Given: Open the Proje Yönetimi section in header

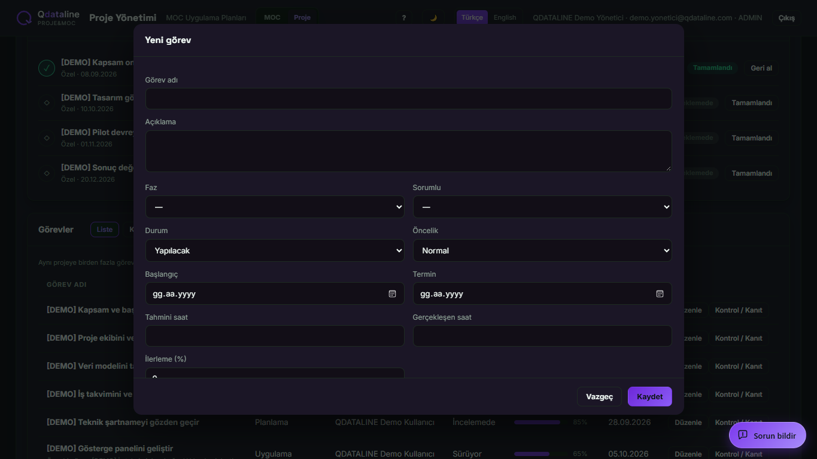Looking at the screenshot, I should click(123, 18).
